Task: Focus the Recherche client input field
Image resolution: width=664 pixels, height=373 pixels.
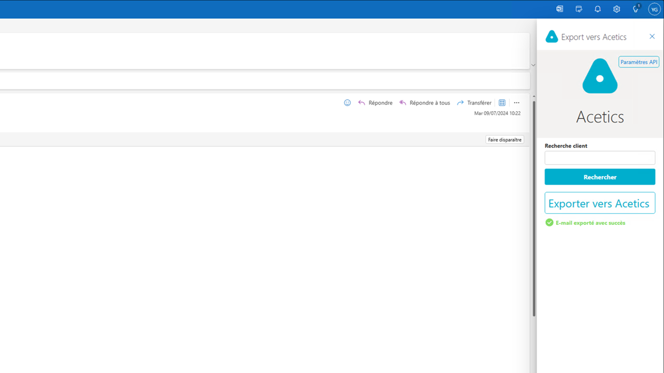Action: pyautogui.click(x=600, y=158)
